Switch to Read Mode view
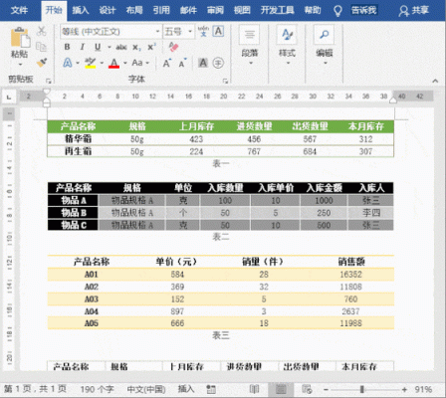This screenshot has width=446, height=398. 254,389
